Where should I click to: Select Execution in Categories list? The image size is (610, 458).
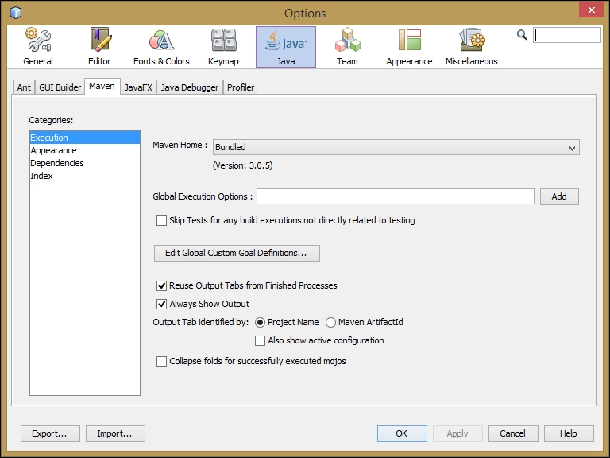85,138
